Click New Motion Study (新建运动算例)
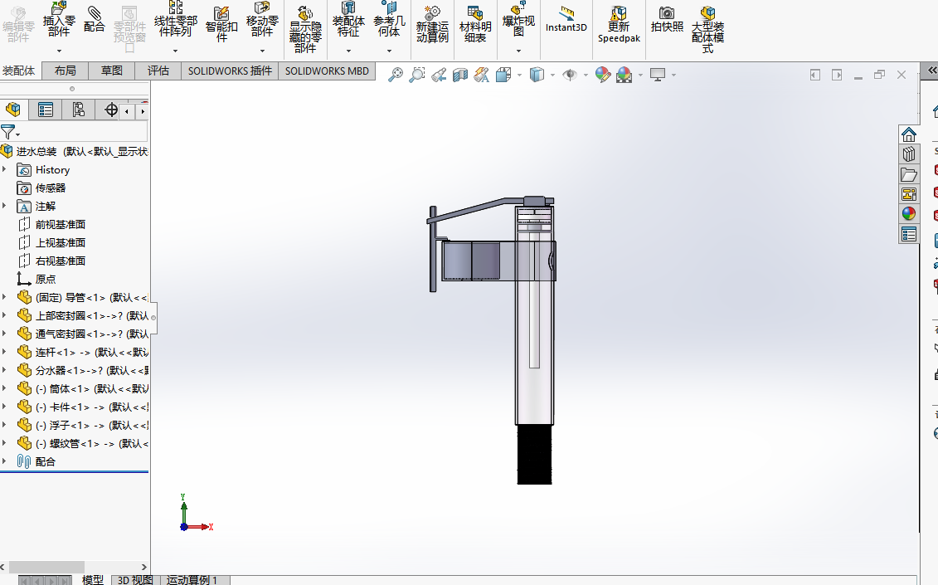This screenshot has height=585, width=938. (432, 25)
